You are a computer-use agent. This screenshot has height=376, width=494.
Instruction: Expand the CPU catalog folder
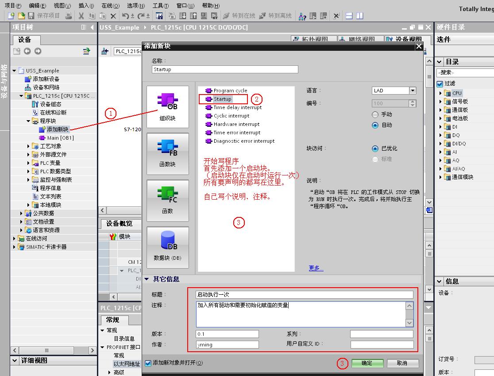pos(440,93)
